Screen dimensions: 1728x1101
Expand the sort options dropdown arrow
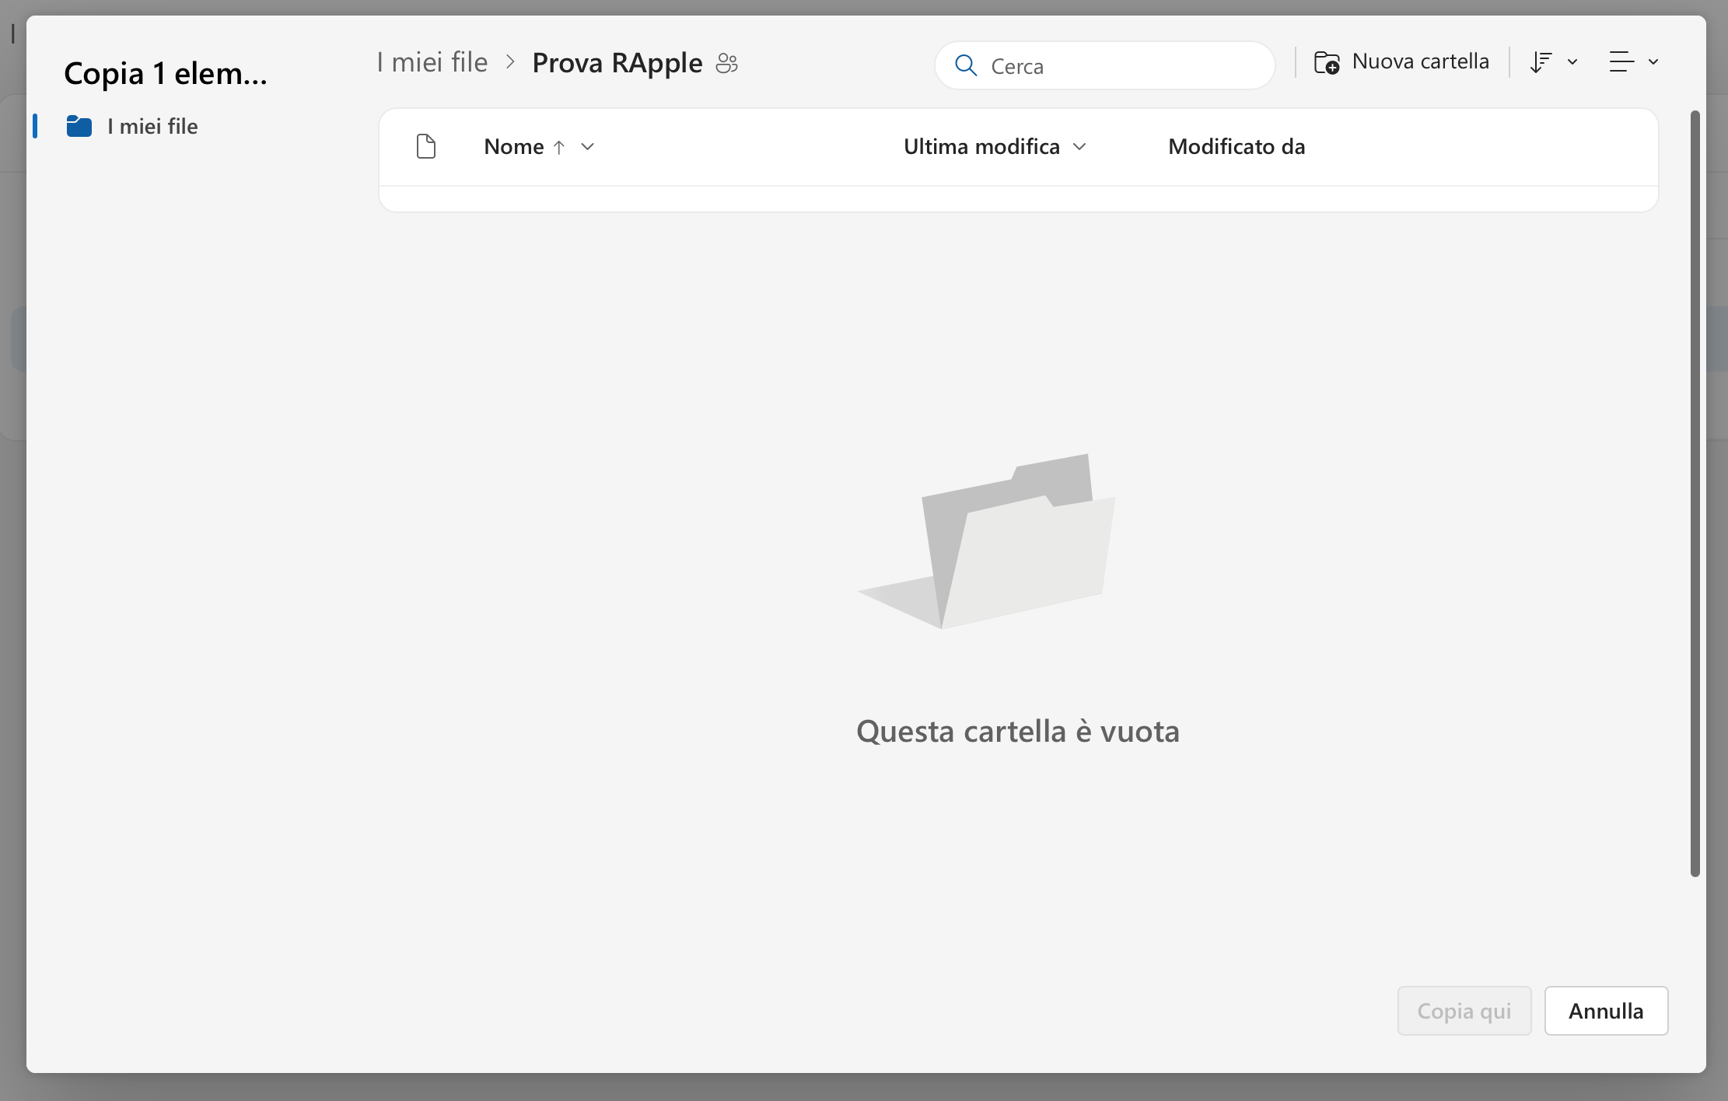[x=1572, y=62]
